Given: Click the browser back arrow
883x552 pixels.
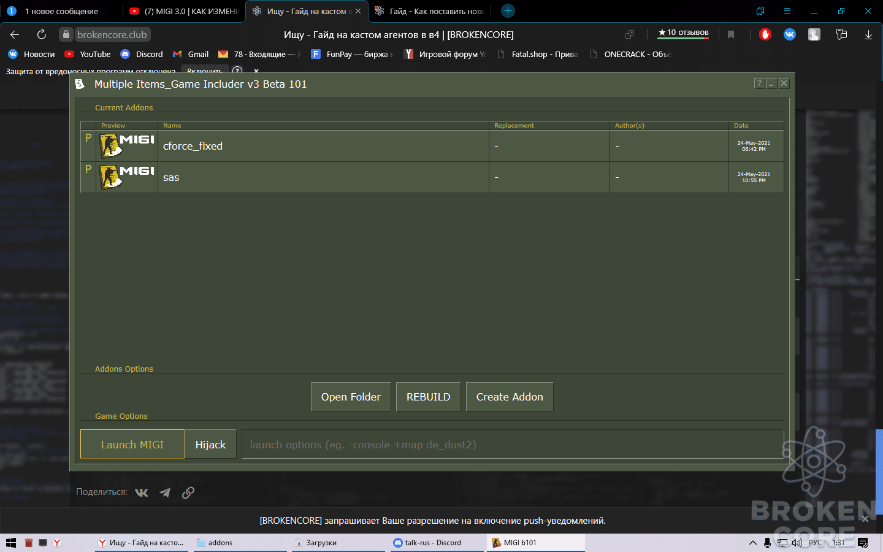Looking at the screenshot, I should tap(15, 34).
